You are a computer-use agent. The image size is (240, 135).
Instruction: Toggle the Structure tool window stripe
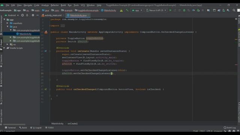pyautogui.click(x=1, y=98)
